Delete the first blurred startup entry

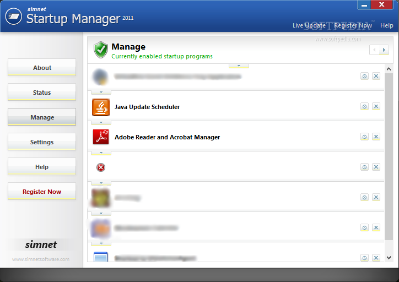[x=376, y=76]
